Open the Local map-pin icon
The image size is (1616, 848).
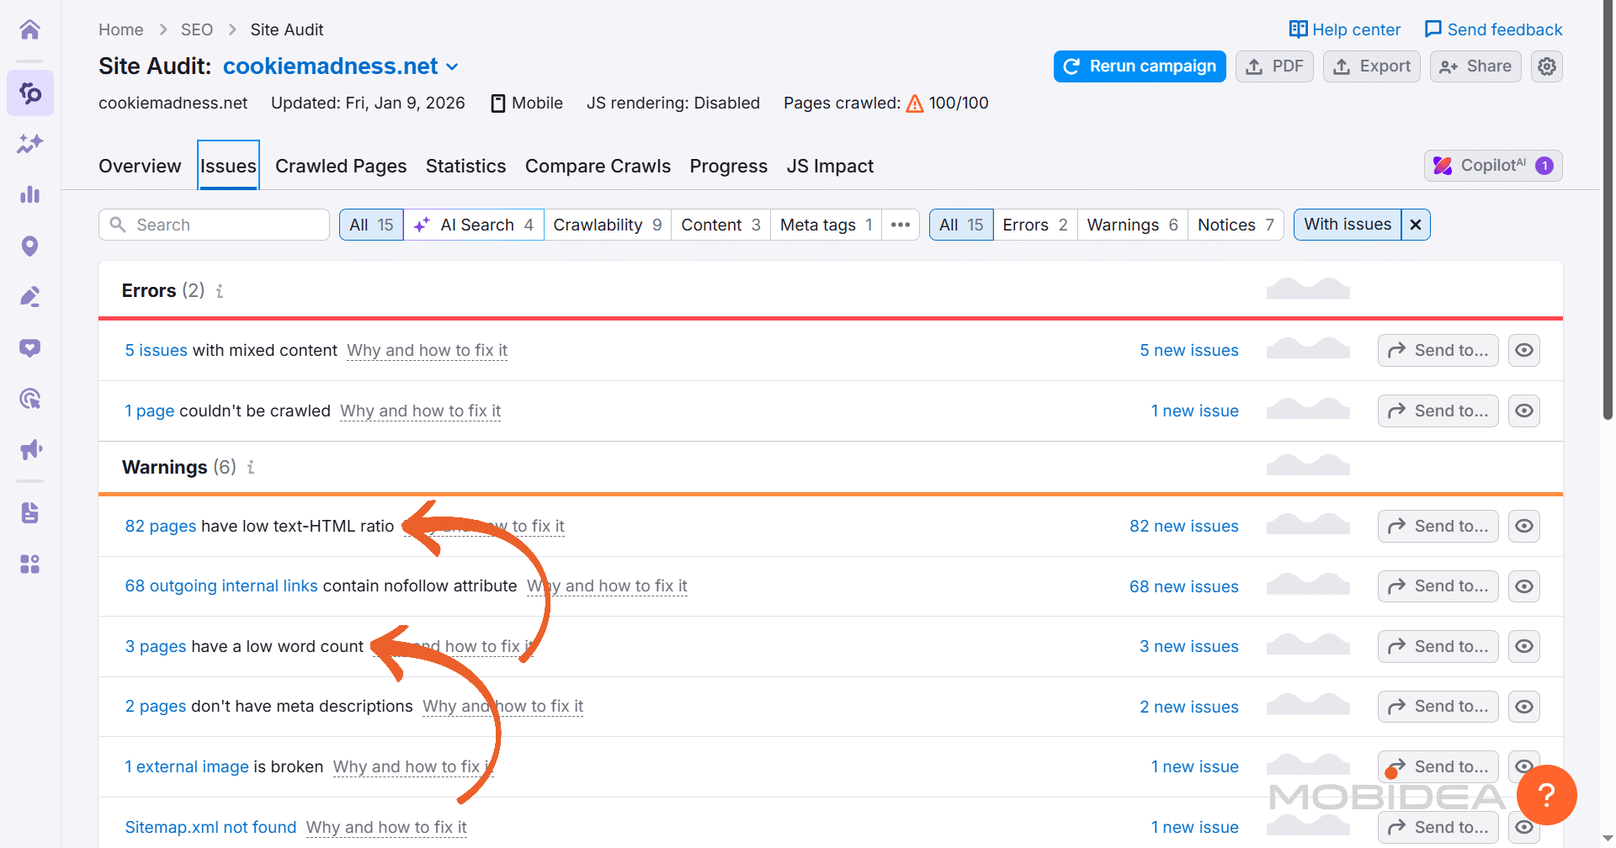[30, 246]
